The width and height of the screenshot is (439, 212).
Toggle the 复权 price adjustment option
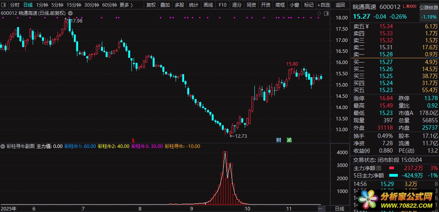point(151,5)
